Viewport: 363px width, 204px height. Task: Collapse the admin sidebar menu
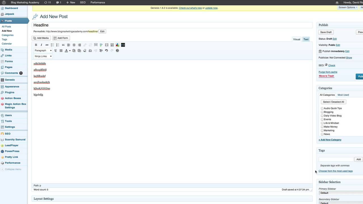11,169
